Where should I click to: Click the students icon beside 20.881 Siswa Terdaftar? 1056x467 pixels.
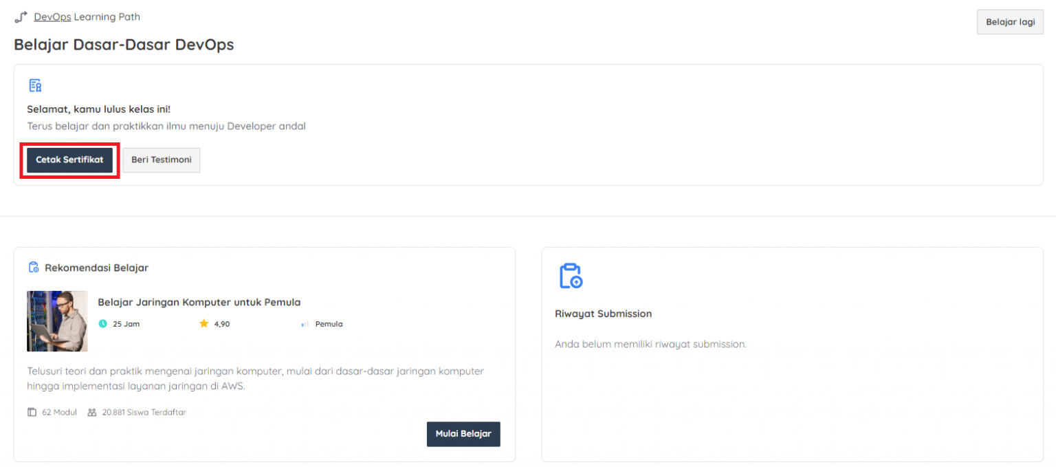[92, 413]
